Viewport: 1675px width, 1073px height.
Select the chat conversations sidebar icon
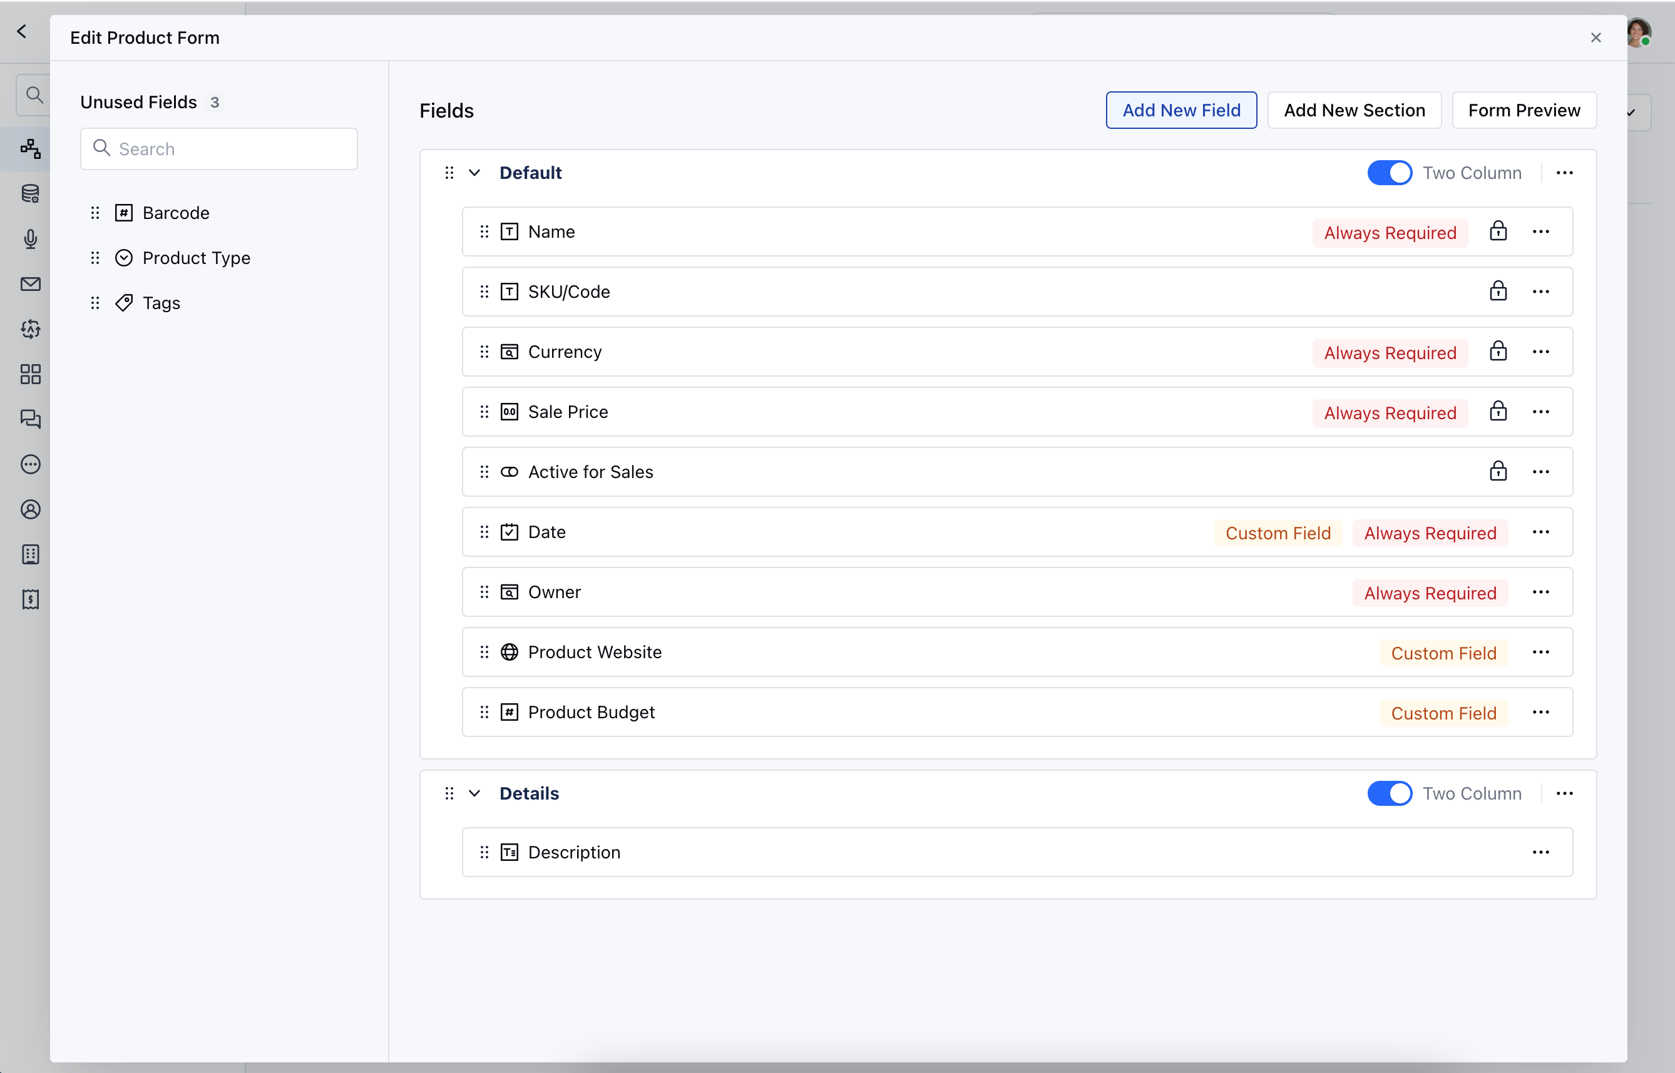[31, 419]
